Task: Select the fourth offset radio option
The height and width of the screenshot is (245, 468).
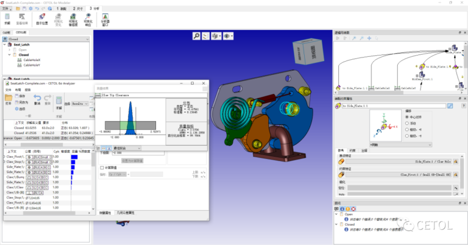Action: pyautogui.click(x=407, y=136)
